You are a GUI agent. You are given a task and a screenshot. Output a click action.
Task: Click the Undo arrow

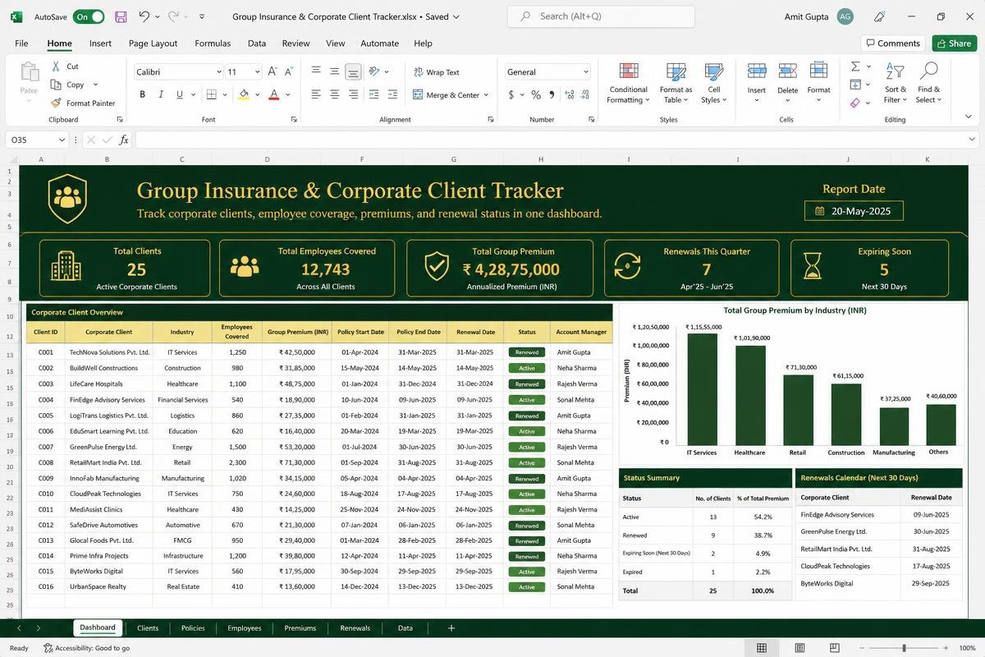point(144,16)
